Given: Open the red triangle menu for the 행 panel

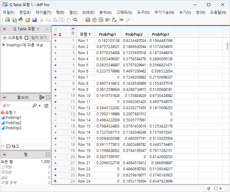Looking at the screenshot, I should 4,154.
